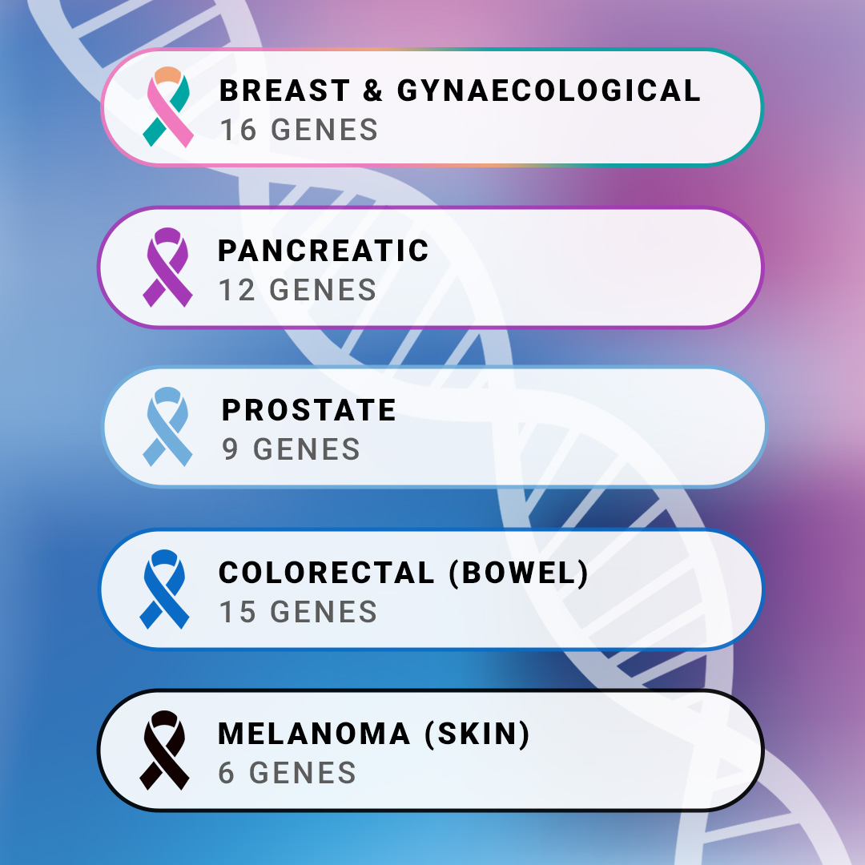Select the Prostate heading text
865x865 pixels.
[x=308, y=410]
